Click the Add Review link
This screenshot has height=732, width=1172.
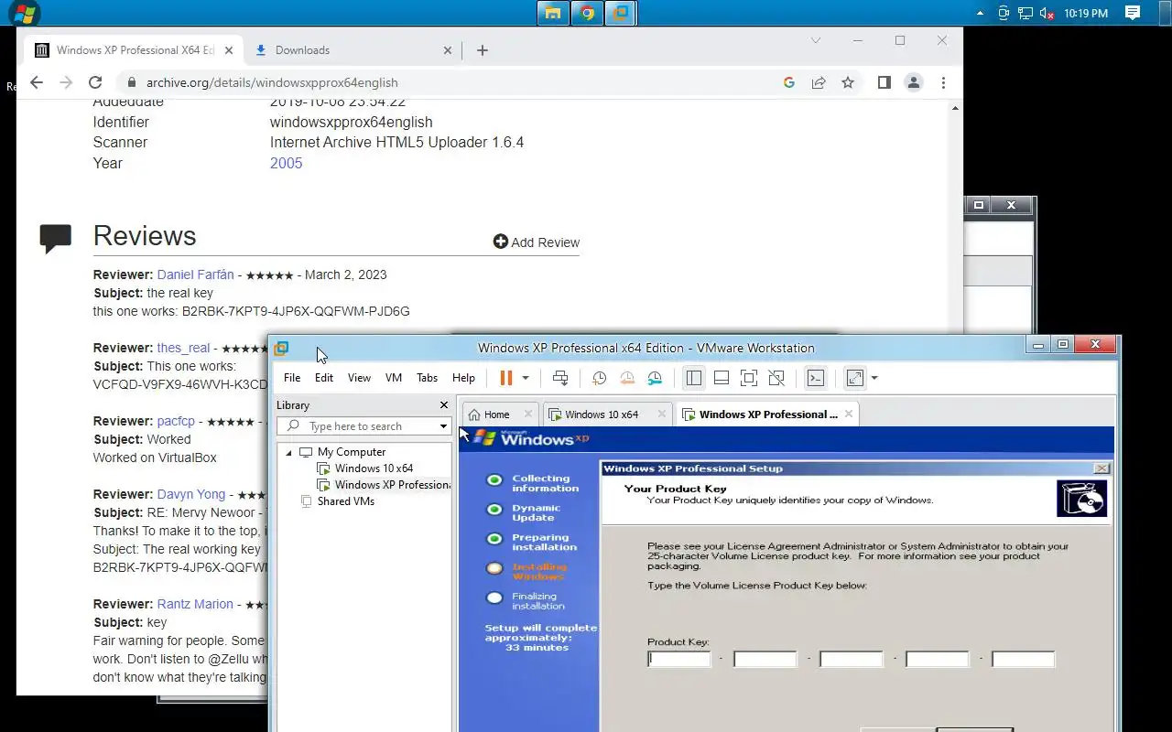coord(536,242)
